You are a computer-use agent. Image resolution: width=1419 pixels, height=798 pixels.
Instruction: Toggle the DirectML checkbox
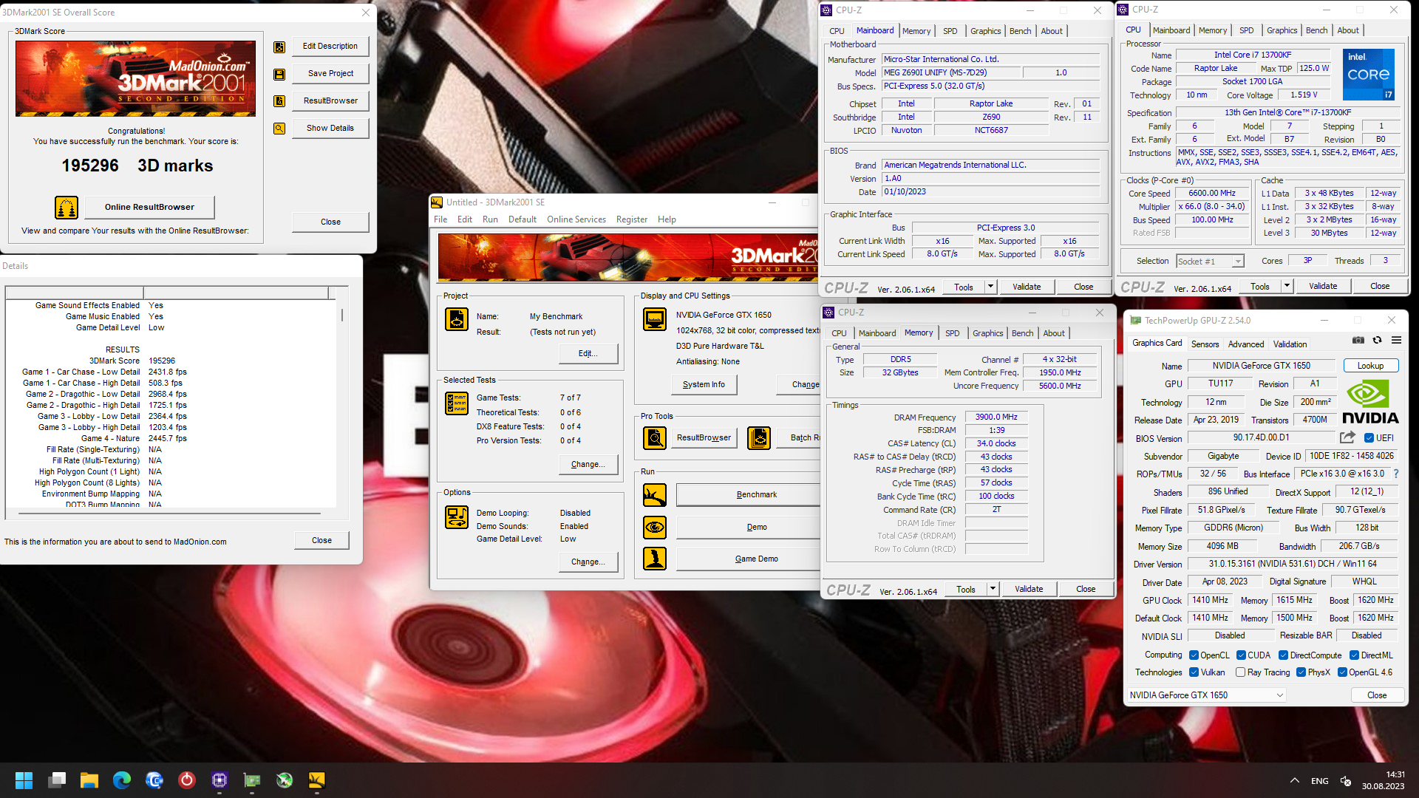(1355, 655)
